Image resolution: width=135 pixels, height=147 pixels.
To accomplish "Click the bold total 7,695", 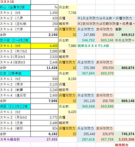I will point(44,101).
